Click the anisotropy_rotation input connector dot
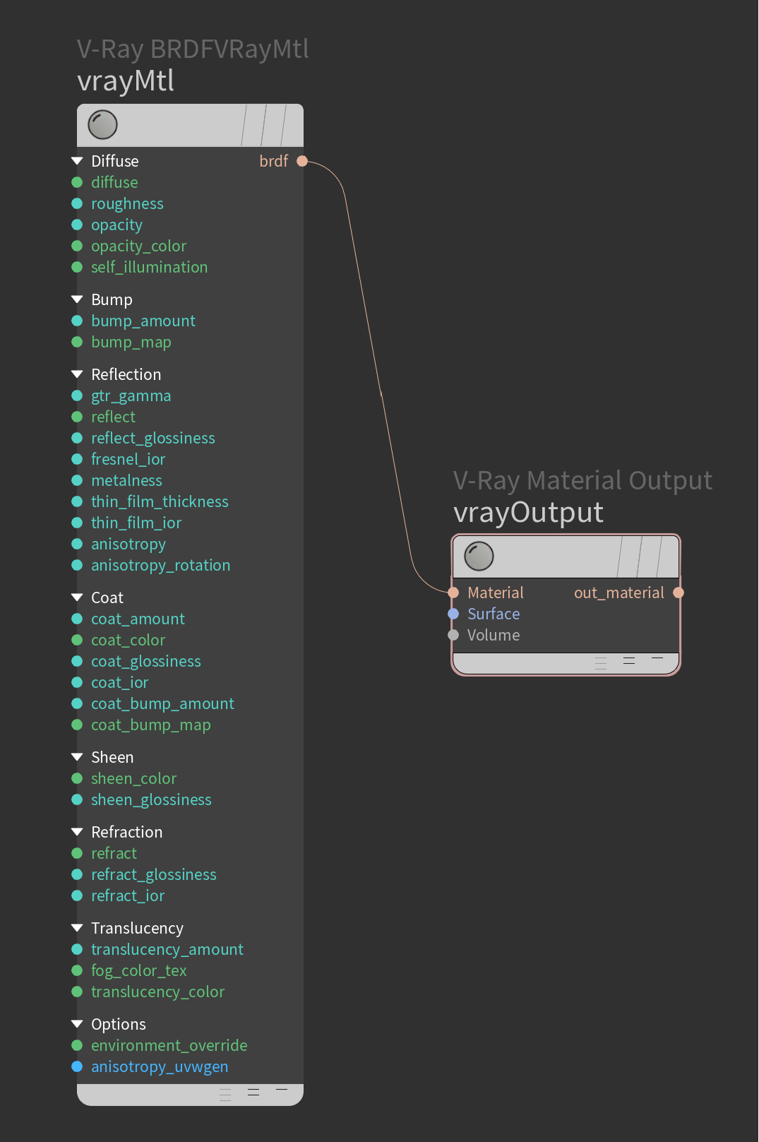Image resolution: width=759 pixels, height=1142 pixels. tap(77, 565)
